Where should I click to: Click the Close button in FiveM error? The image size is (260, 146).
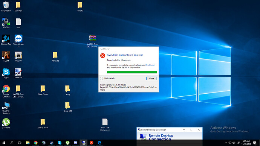pyautogui.click(x=151, y=79)
